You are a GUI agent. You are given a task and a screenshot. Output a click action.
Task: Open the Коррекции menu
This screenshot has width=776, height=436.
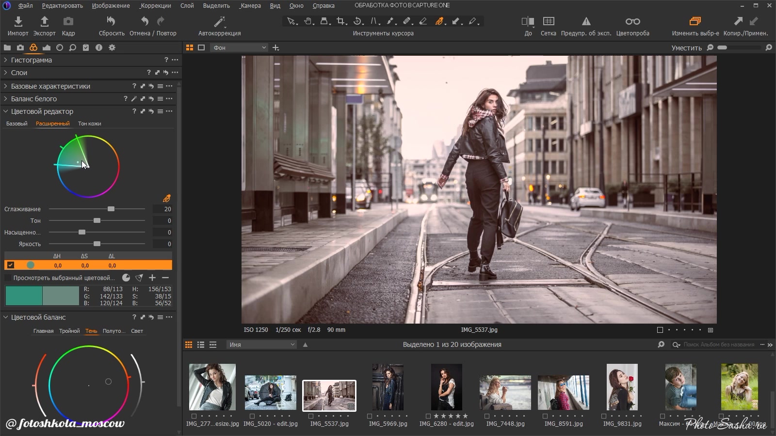click(x=156, y=6)
